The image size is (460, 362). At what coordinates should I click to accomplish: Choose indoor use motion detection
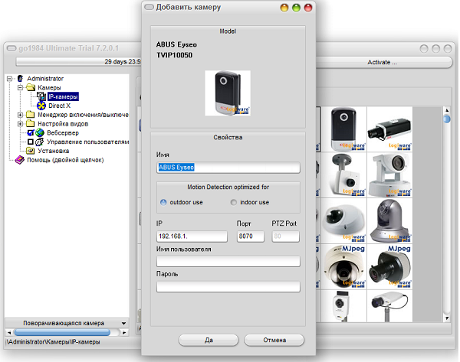click(234, 202)
